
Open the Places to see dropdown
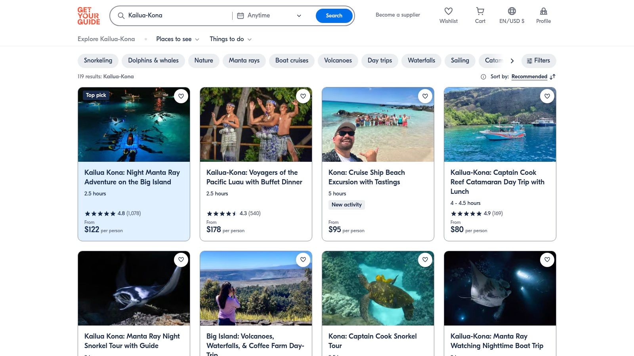click(x=177, y=39)
